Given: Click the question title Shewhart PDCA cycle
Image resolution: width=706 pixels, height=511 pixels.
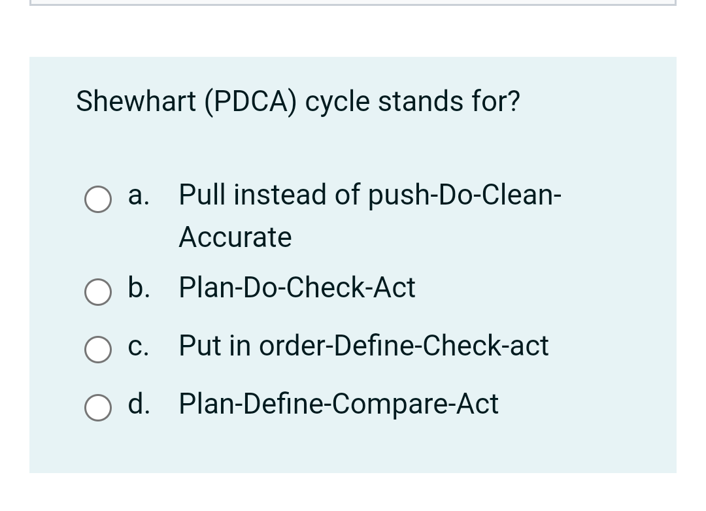Looking at the screenshot, I should pos(298,101).
